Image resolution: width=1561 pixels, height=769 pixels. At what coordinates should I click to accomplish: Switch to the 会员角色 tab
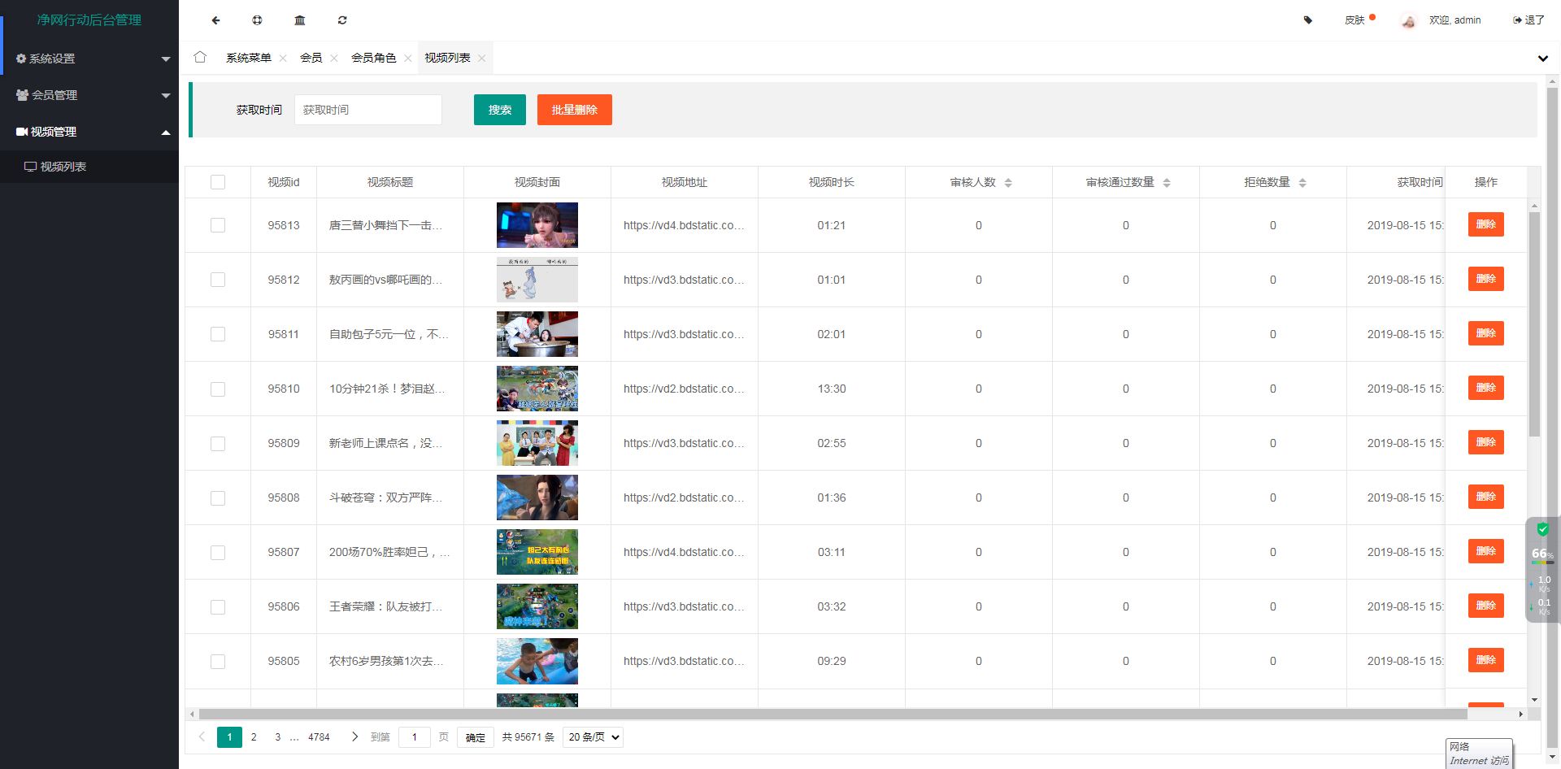point(373,58)
